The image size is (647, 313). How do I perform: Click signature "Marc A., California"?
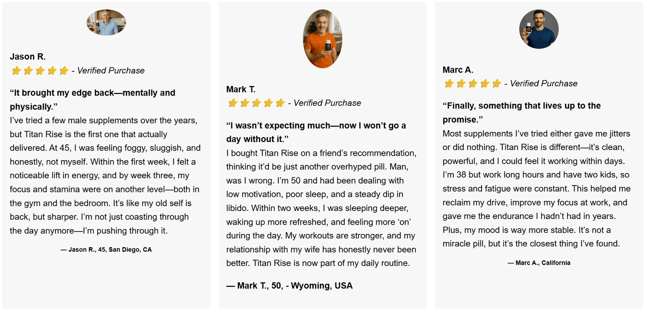point(539,263)
